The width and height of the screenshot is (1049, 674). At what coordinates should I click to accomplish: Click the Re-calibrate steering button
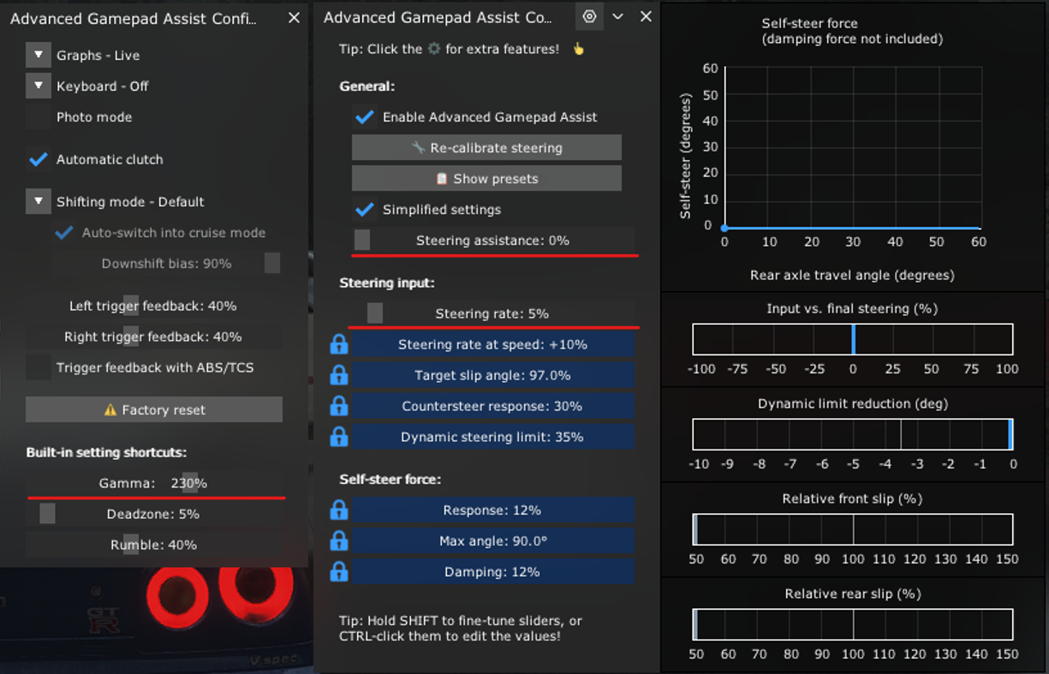pyautogui.click(x=486, y=148)
